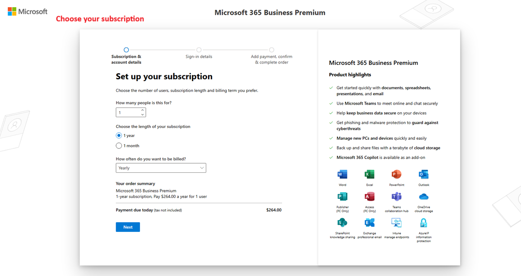Click the Microsoft Teams meet online highlight
This screenshot has height=276, width=521.
point(387,104)
